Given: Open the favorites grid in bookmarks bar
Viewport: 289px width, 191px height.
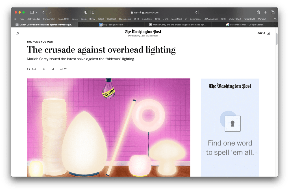Looking at the screenshot, I should point(15,19).
